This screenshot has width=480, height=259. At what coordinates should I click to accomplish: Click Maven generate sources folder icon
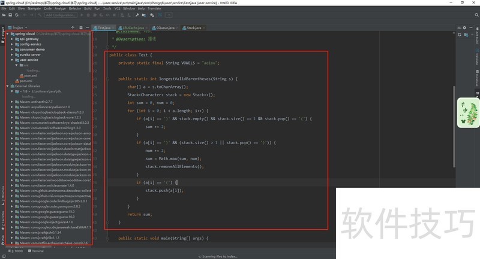click(x=466, y=35)
